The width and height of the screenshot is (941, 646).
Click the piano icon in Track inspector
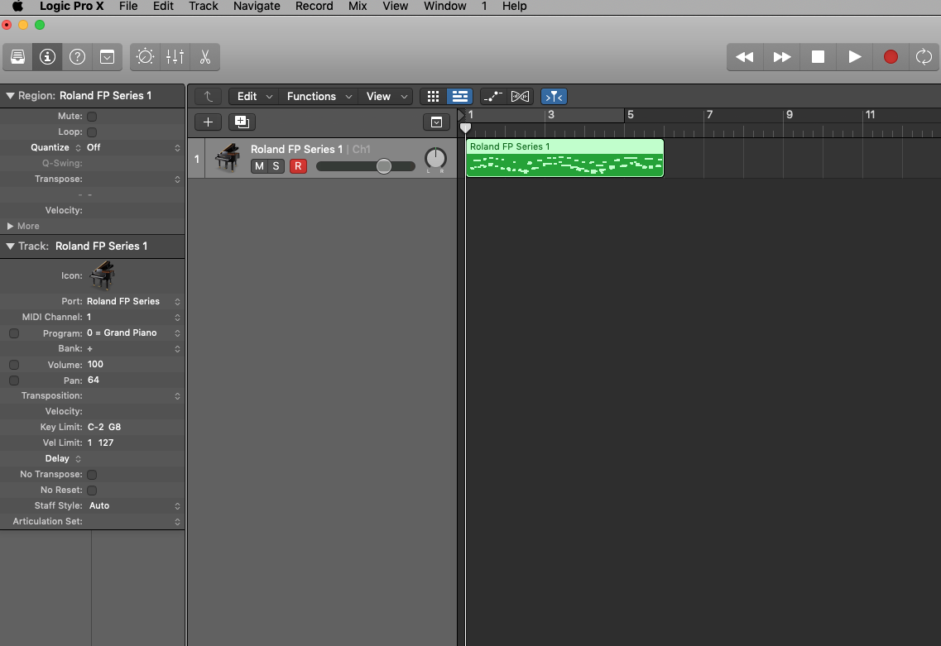pyautogui.click(x=102, y=275)
